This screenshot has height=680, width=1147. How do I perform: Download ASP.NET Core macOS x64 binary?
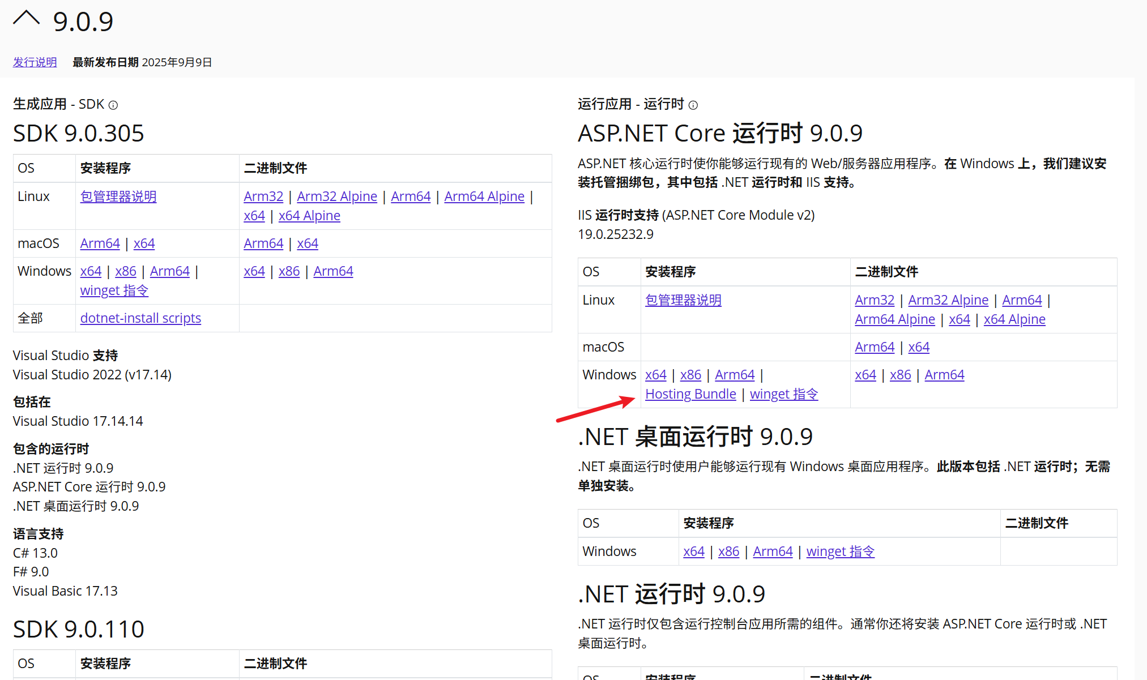pyautogui.click(x=919, y=347)
